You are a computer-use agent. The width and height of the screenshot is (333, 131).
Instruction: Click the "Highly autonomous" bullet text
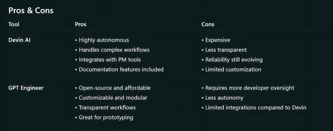tap(104, 40)
